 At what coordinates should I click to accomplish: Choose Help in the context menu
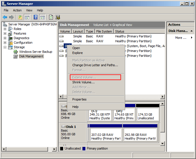click(x=96, y=107)
